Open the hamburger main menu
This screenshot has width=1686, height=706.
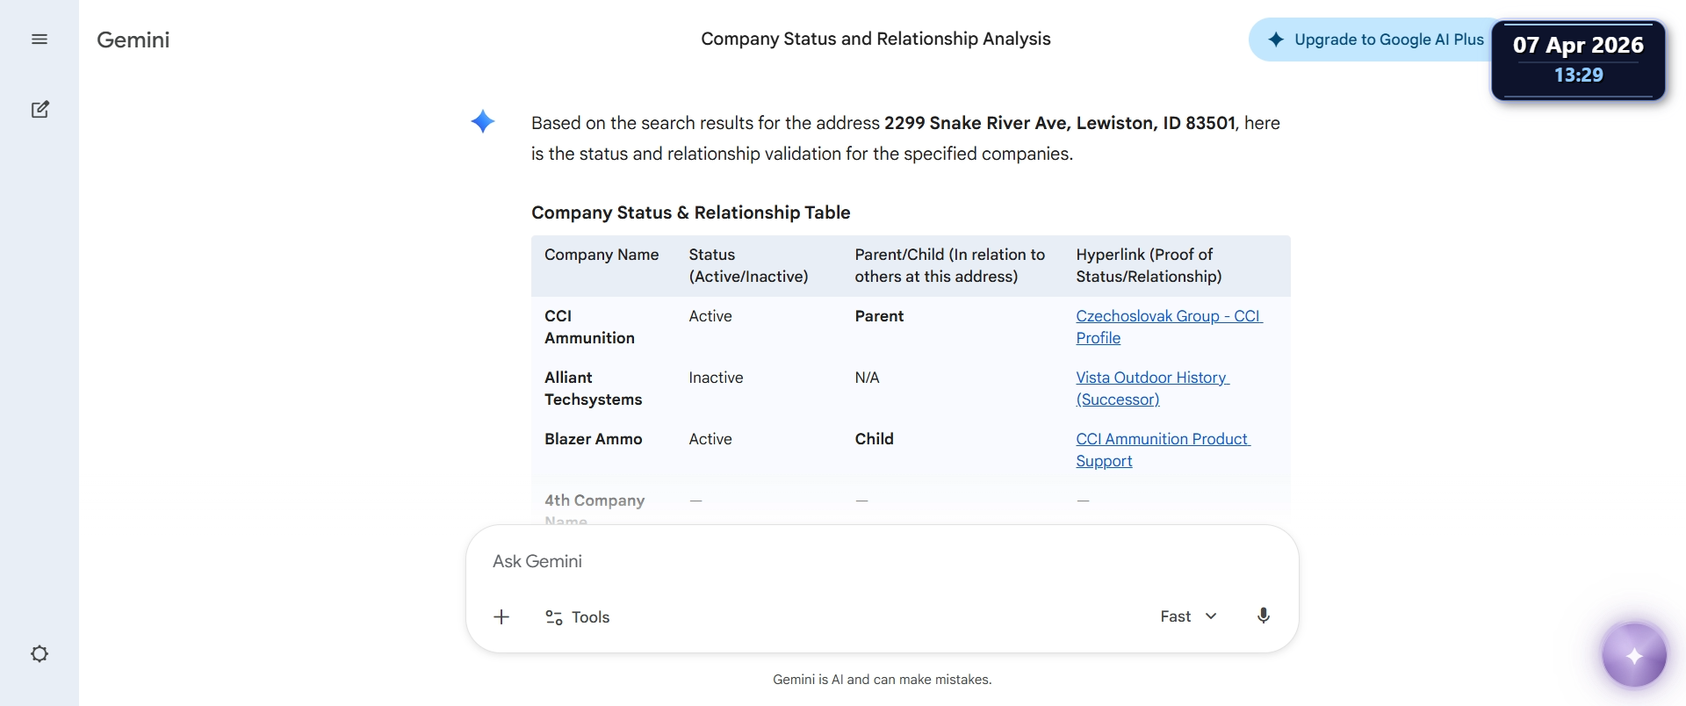[40, 40]
